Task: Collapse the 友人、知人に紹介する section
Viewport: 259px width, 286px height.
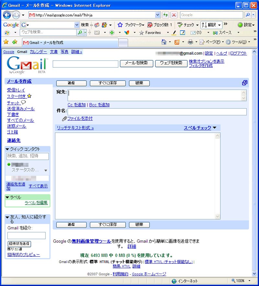Action: coord(7,217)
